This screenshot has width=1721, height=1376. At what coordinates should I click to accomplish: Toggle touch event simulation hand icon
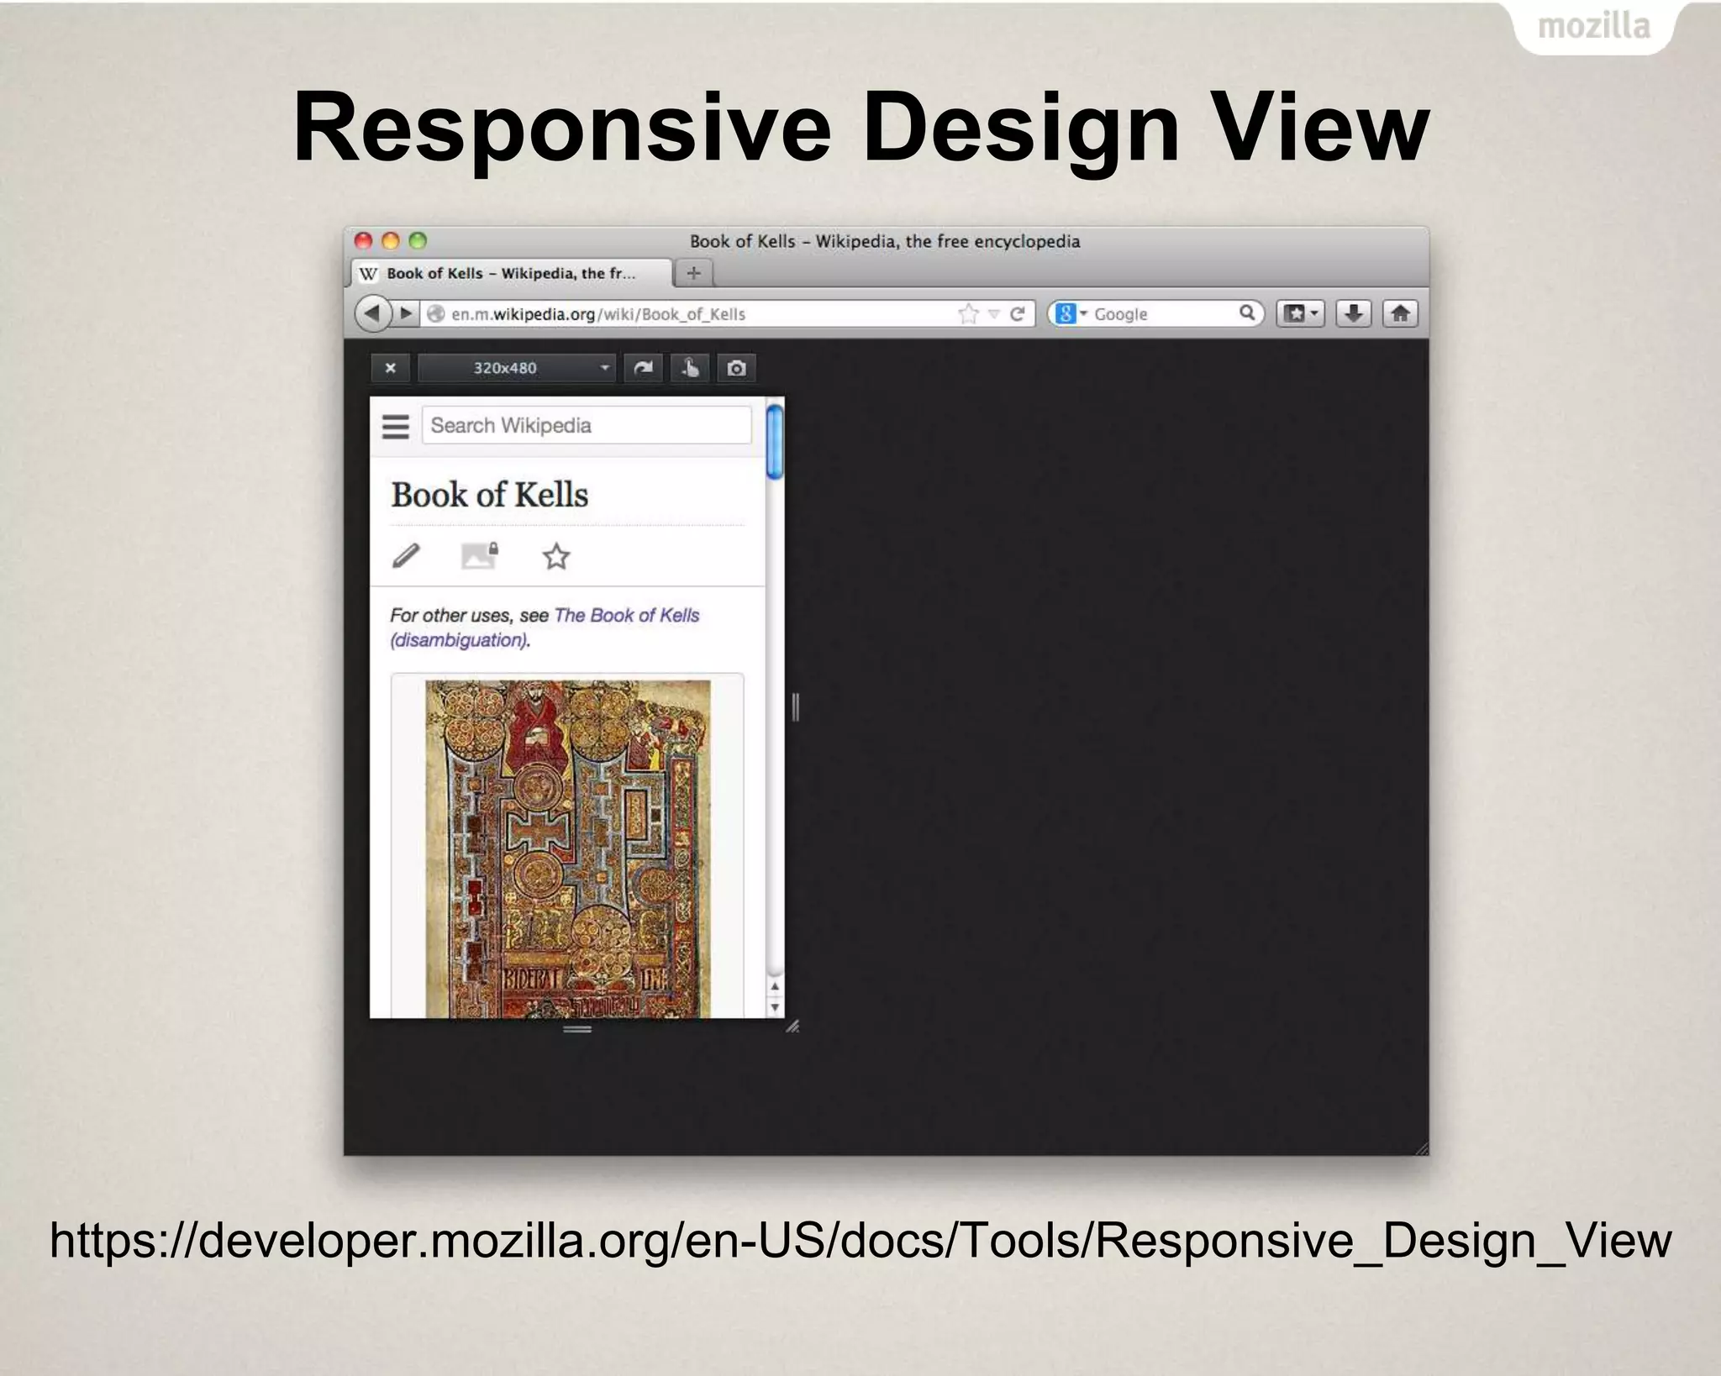coord(690,368)
